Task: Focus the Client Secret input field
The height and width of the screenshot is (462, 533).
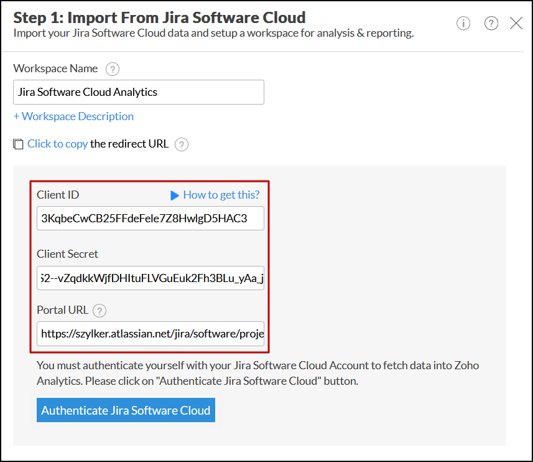Action: 151,278
